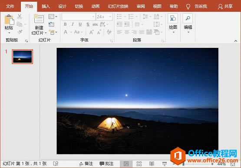
Task: Click the Paste clipboard icon
Action: [x=9, y=20]
